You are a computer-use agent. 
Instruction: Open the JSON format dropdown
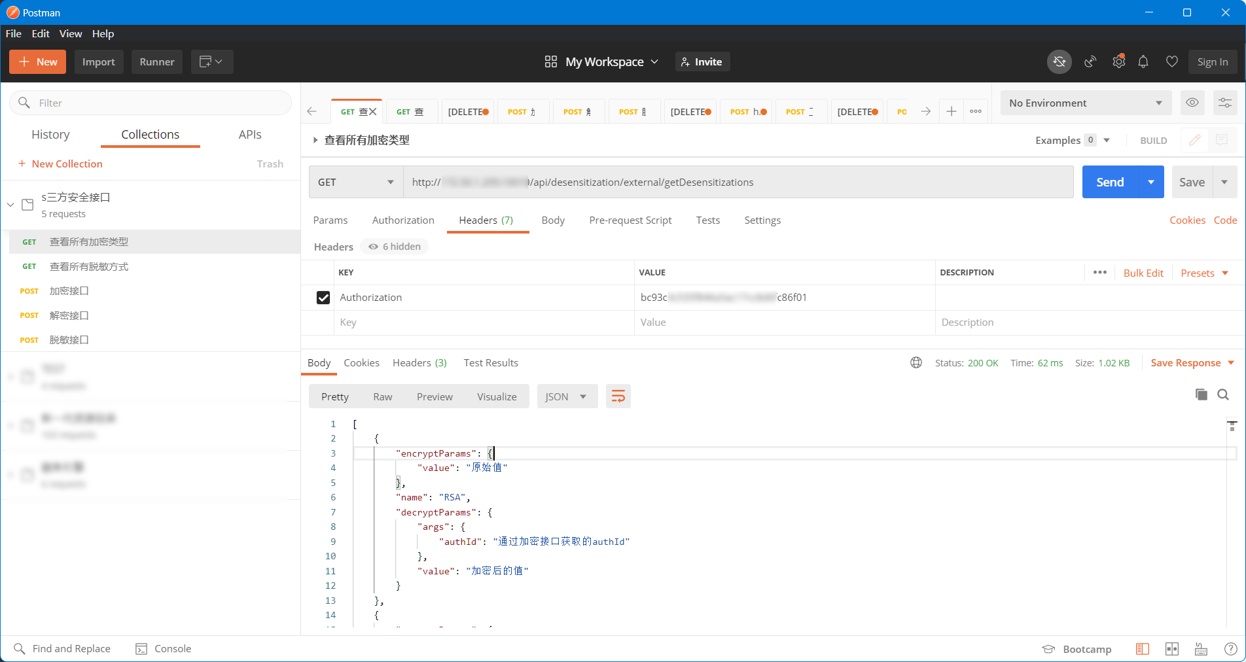pos(567,396)
